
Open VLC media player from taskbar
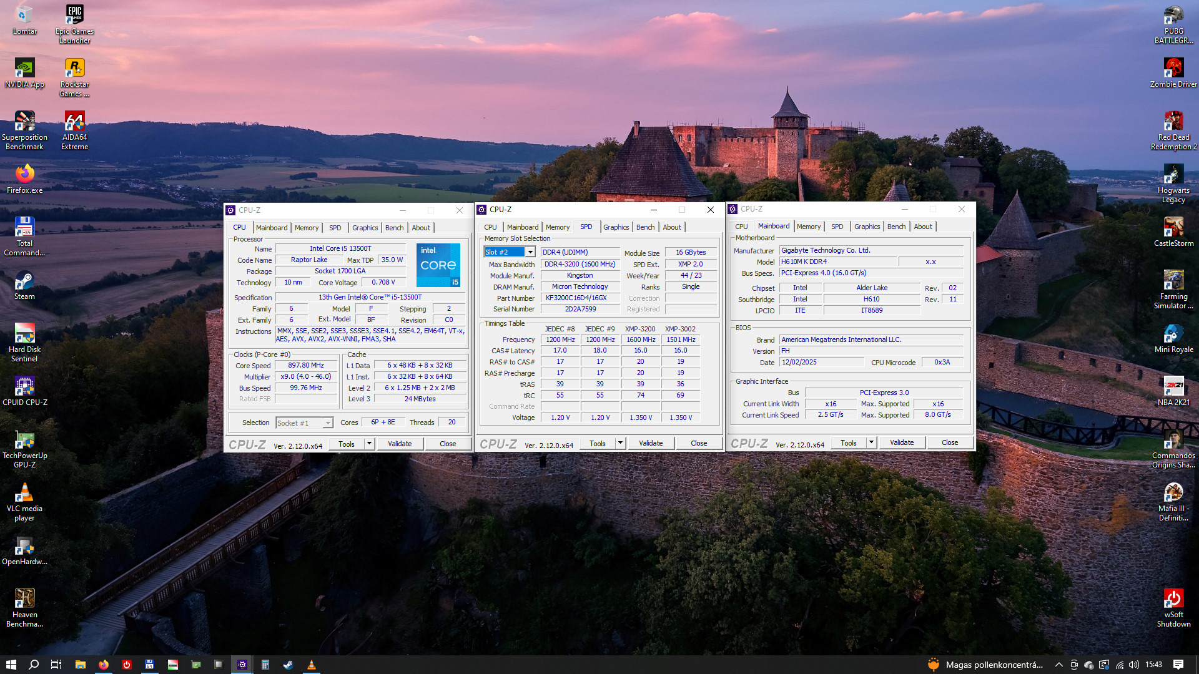(x=311, y=665)
